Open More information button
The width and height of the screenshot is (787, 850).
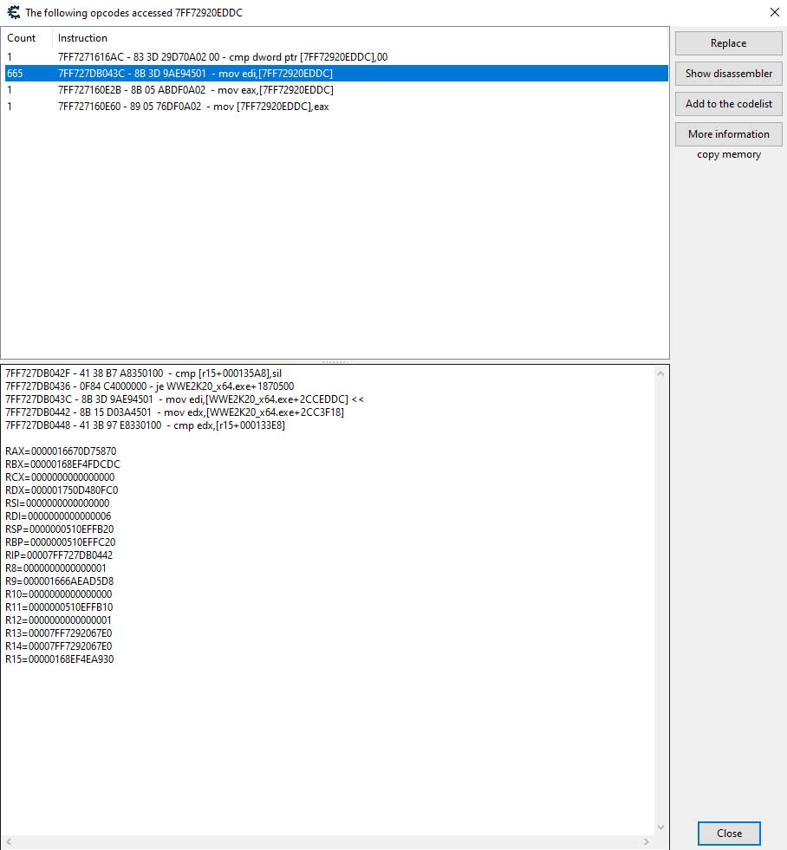point(728,134)
